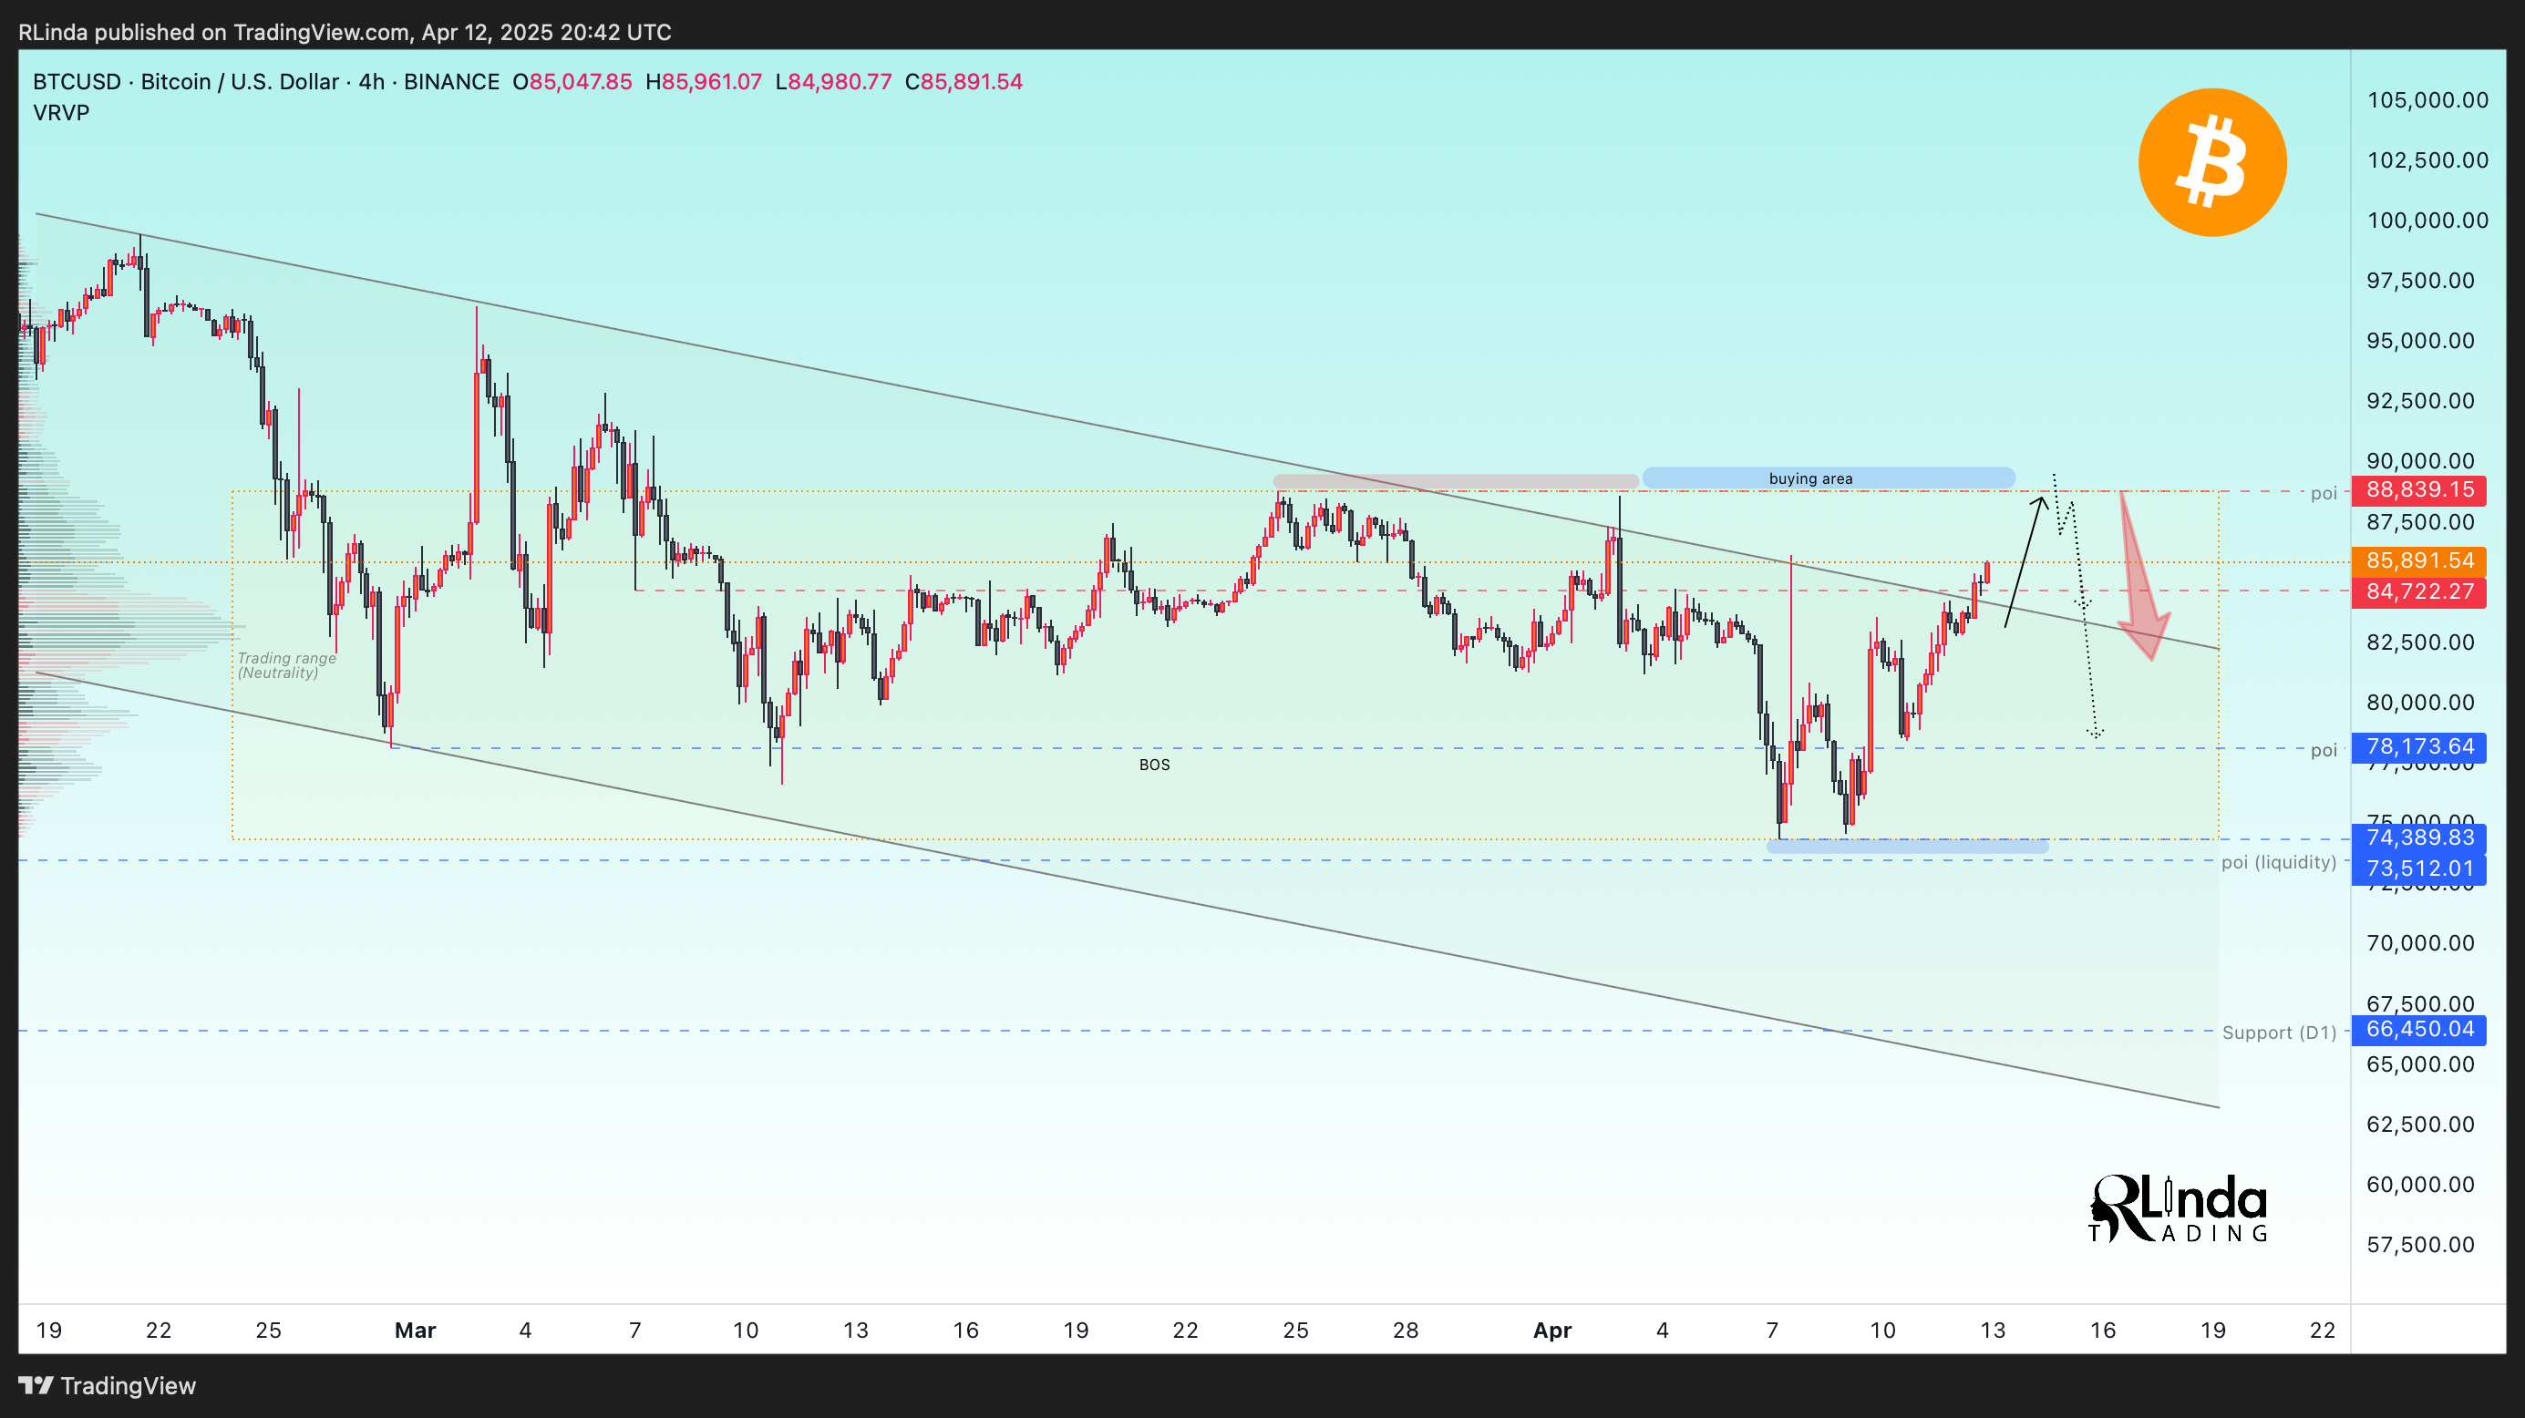
Task: Click the 'poi (liquidity)' label
Action: click(2278, 862)
